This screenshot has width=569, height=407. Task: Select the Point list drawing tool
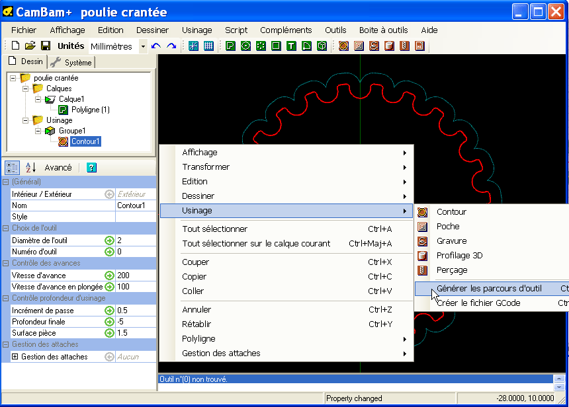261,46
